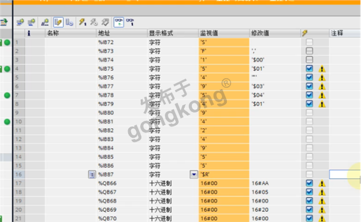Uncheck modify checkbox for %IB75
The width and height of the screenshot is (361, 222).
pyautogui.click(x=309, y=69)
